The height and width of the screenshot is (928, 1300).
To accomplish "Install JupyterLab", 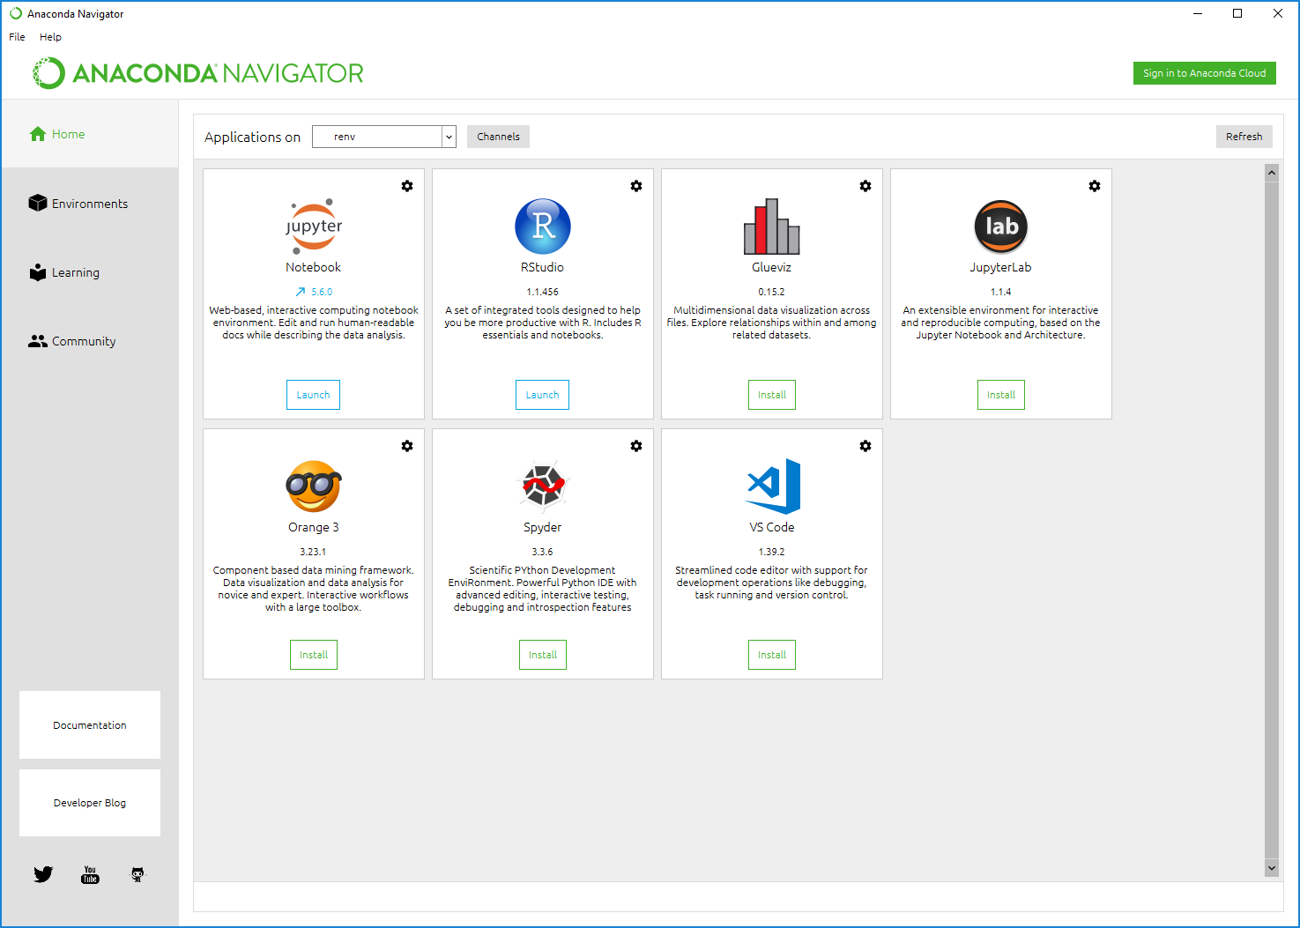I will [1001, 395].
